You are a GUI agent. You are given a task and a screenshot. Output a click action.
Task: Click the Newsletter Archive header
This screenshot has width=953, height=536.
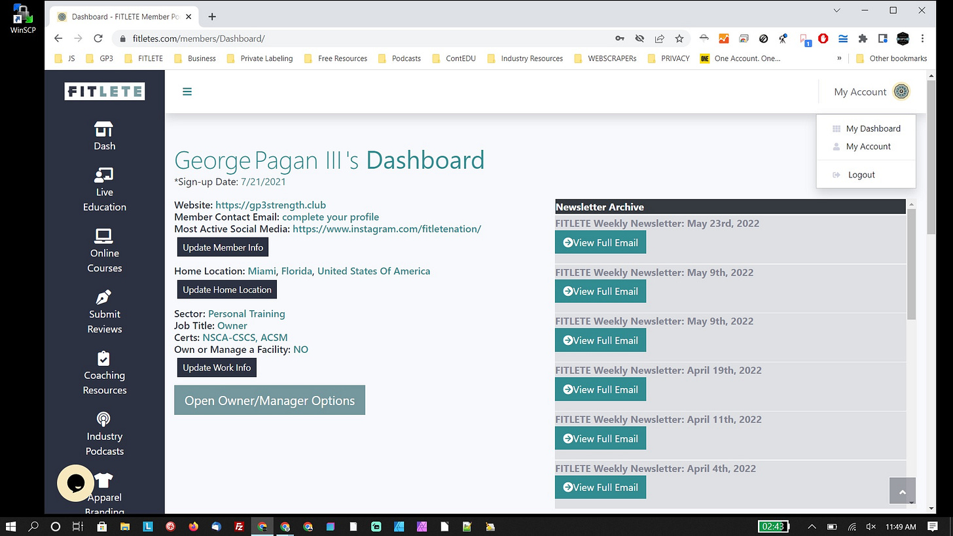[730, 207]
